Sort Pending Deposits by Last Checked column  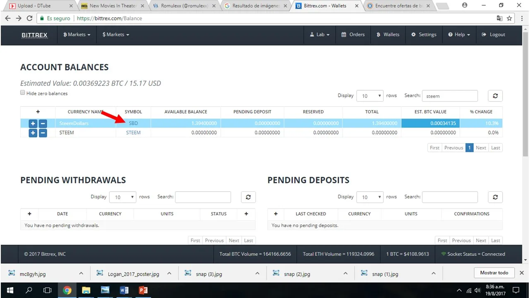pyautogui.click(x=311, y=214)
